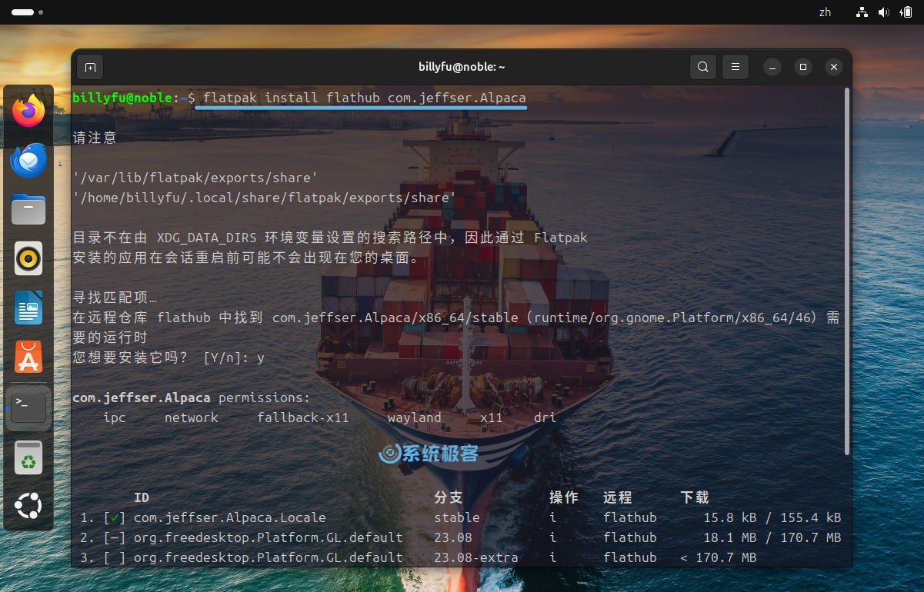The height and width of the screenshot is (592, 924).
Task: Click the partial box for 23.08 GL.default
Action: click(x=114, y=537)
